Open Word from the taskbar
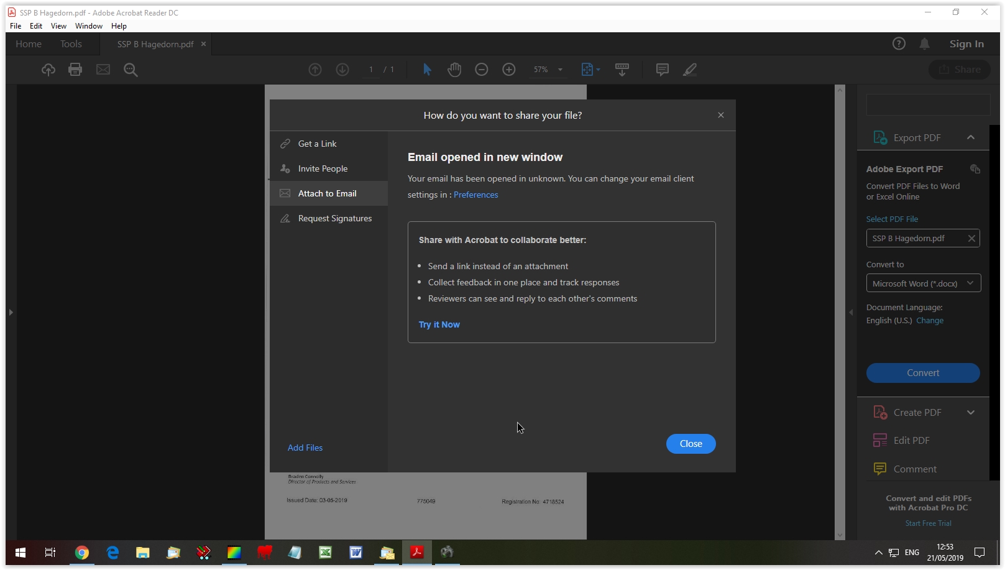This screenshot has height=570, width=1005. [x=356, y=552]
